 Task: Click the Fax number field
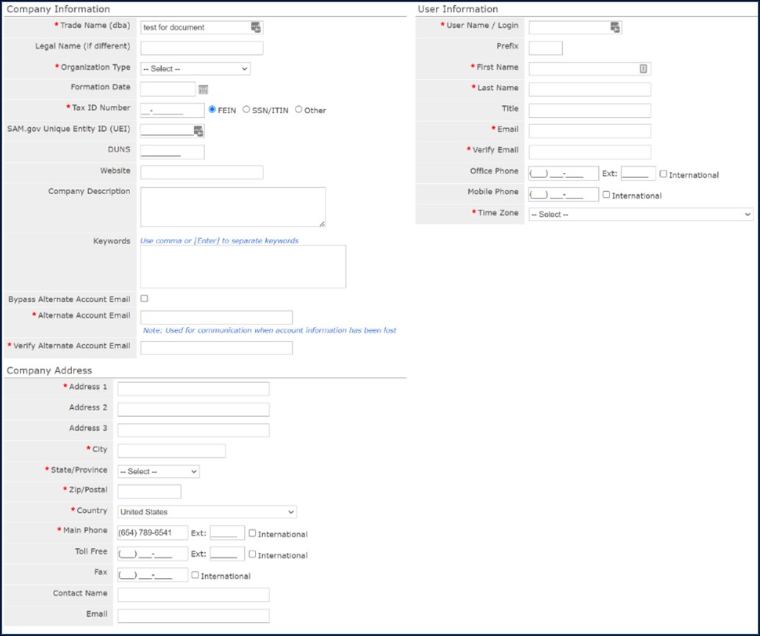[153, 575]
